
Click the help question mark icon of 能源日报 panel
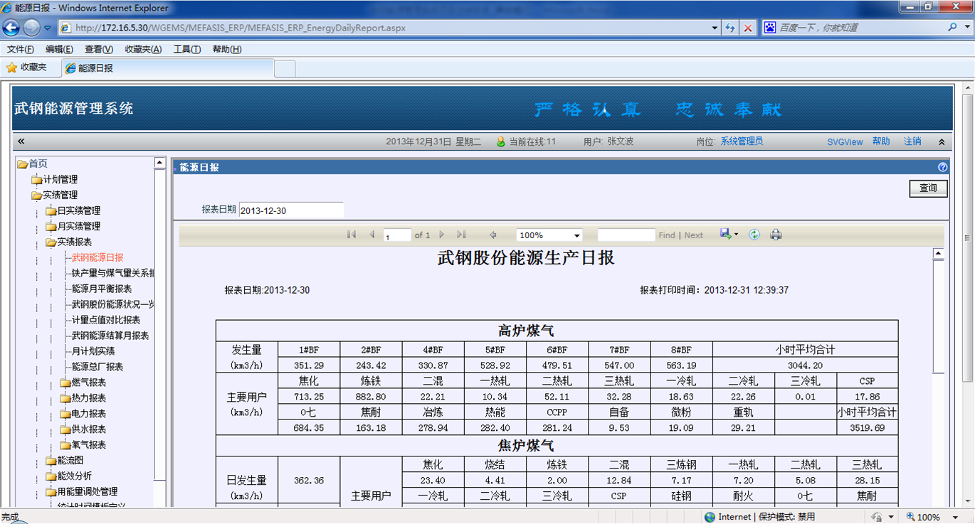(943, 167)
